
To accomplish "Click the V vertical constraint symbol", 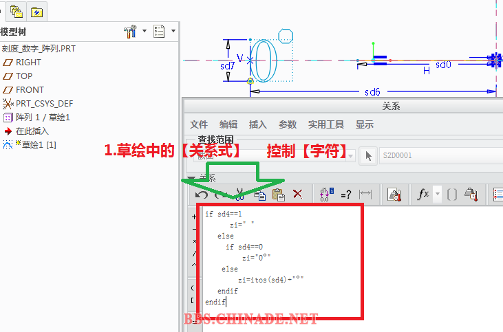I will coord(239,58).
